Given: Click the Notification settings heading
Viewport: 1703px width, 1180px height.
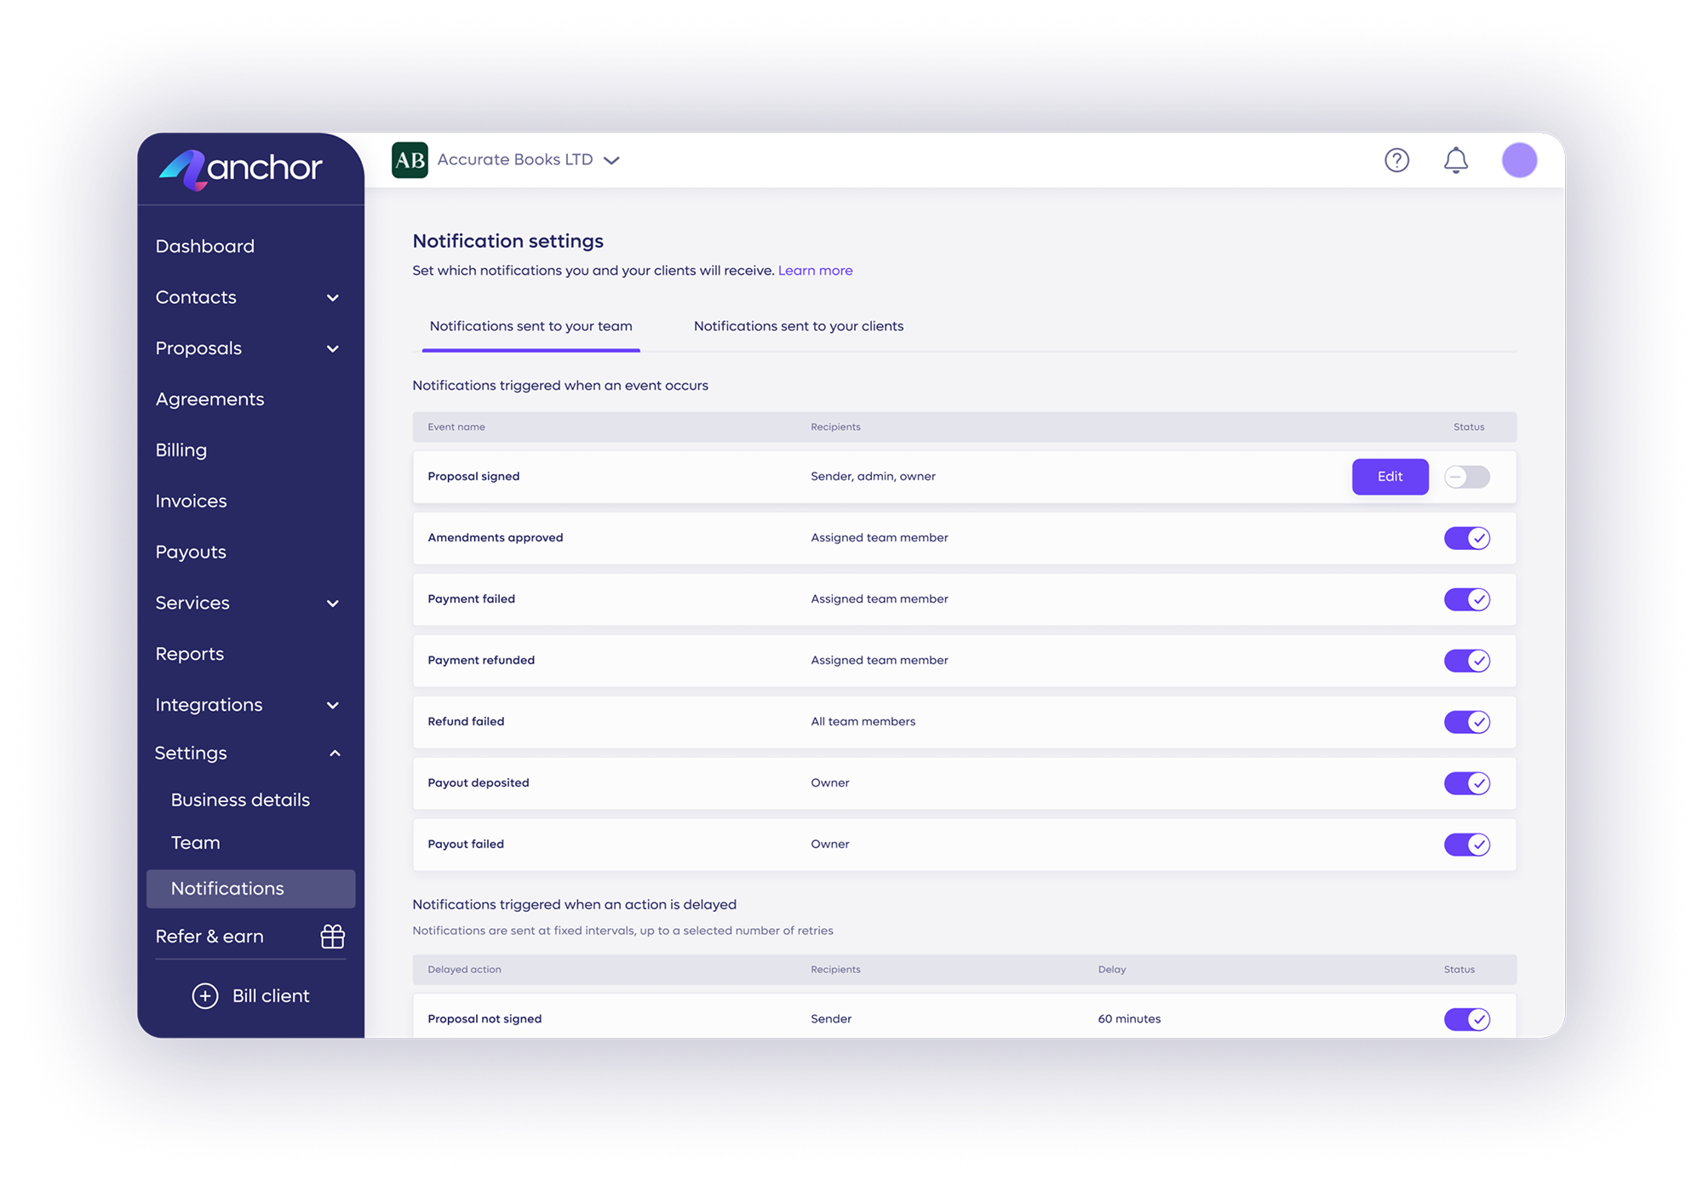Looking at the screenshot, I should [507, 242].
